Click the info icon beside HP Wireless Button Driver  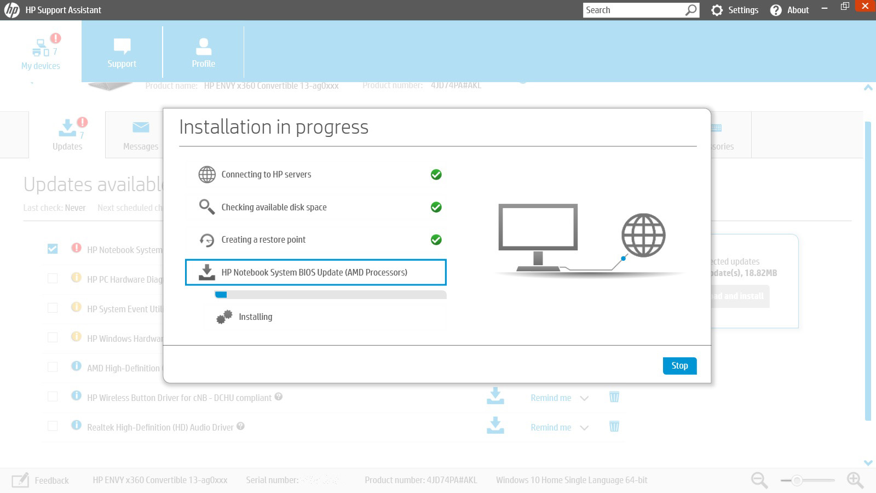click(77, 395)
